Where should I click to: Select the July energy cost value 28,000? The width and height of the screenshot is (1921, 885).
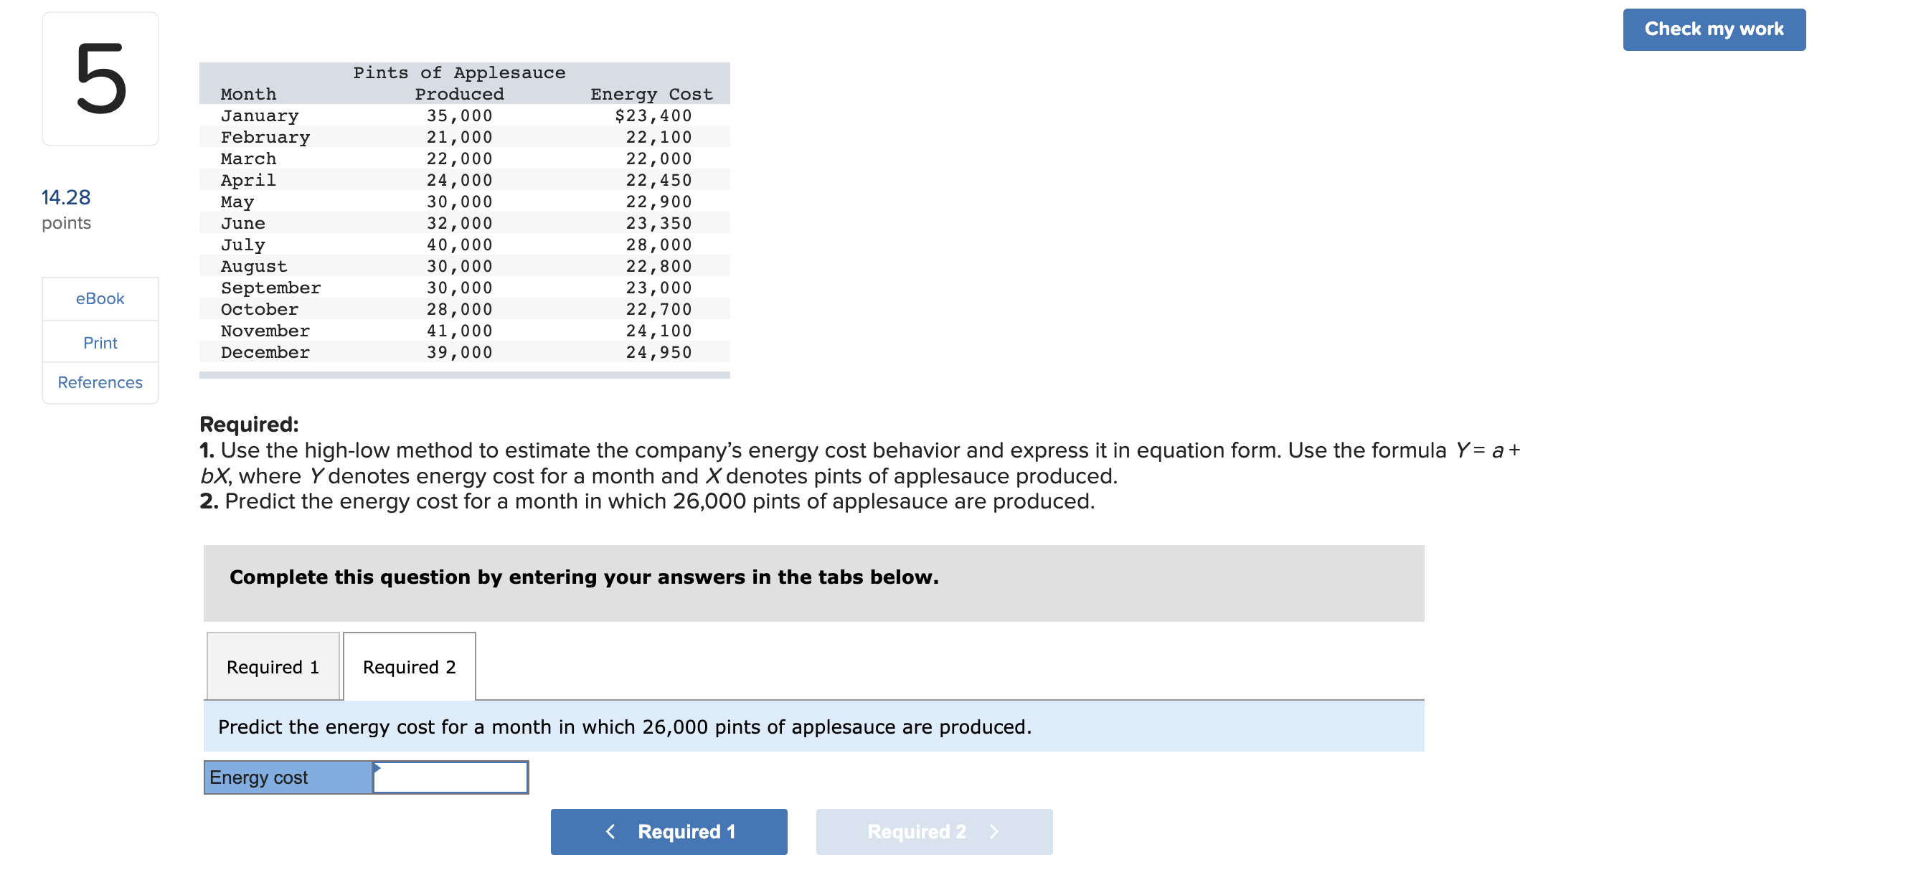pos(659,245)
